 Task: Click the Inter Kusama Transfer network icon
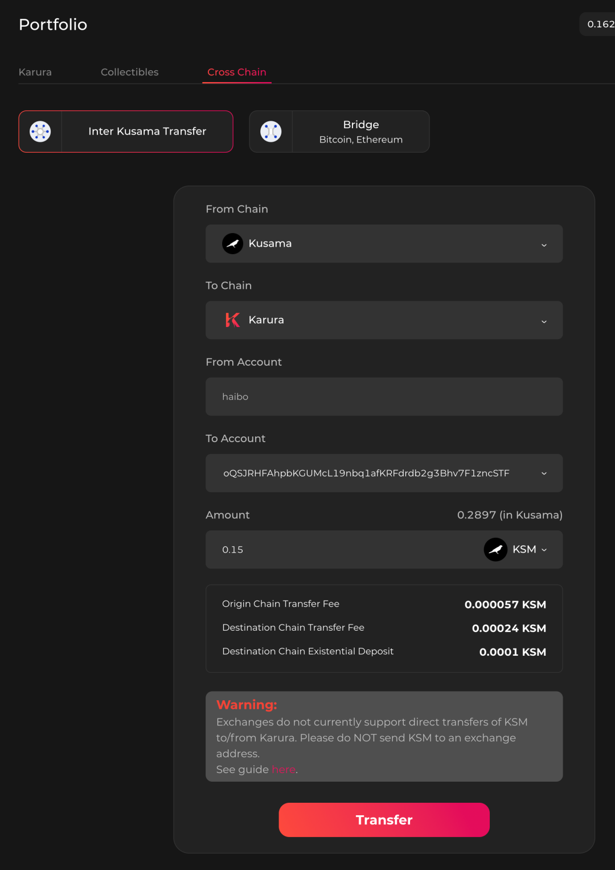(x=40, y=132)
